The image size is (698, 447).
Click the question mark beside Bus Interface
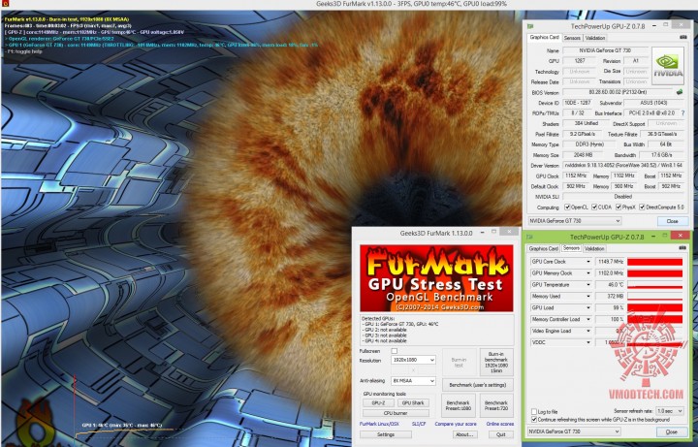tap(682, 113)
